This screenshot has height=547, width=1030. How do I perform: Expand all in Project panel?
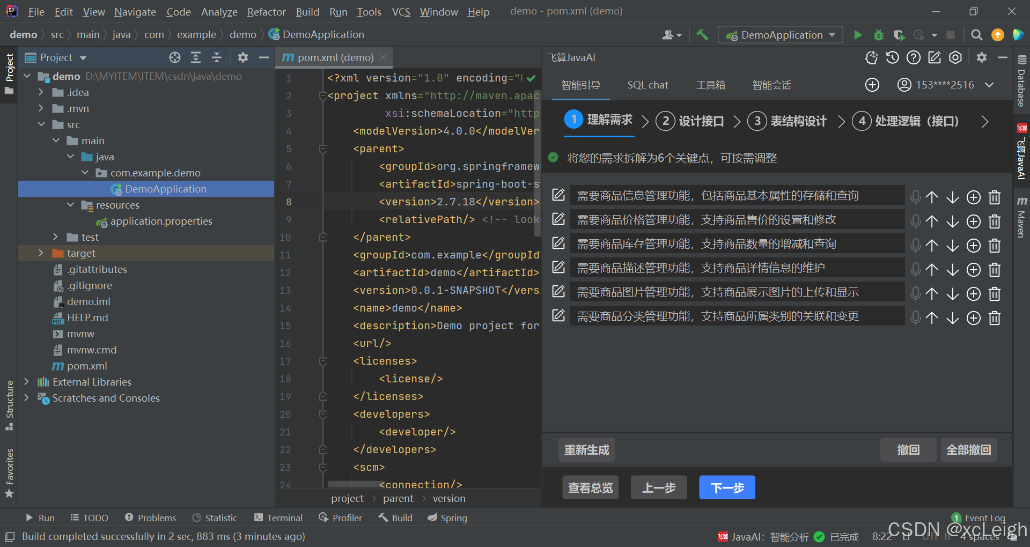pyautogui.click(x=196, y=57)
